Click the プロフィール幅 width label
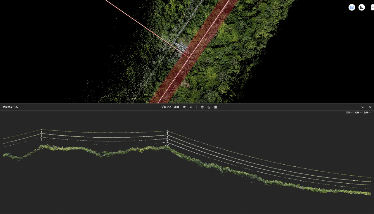 click(170, 107)
